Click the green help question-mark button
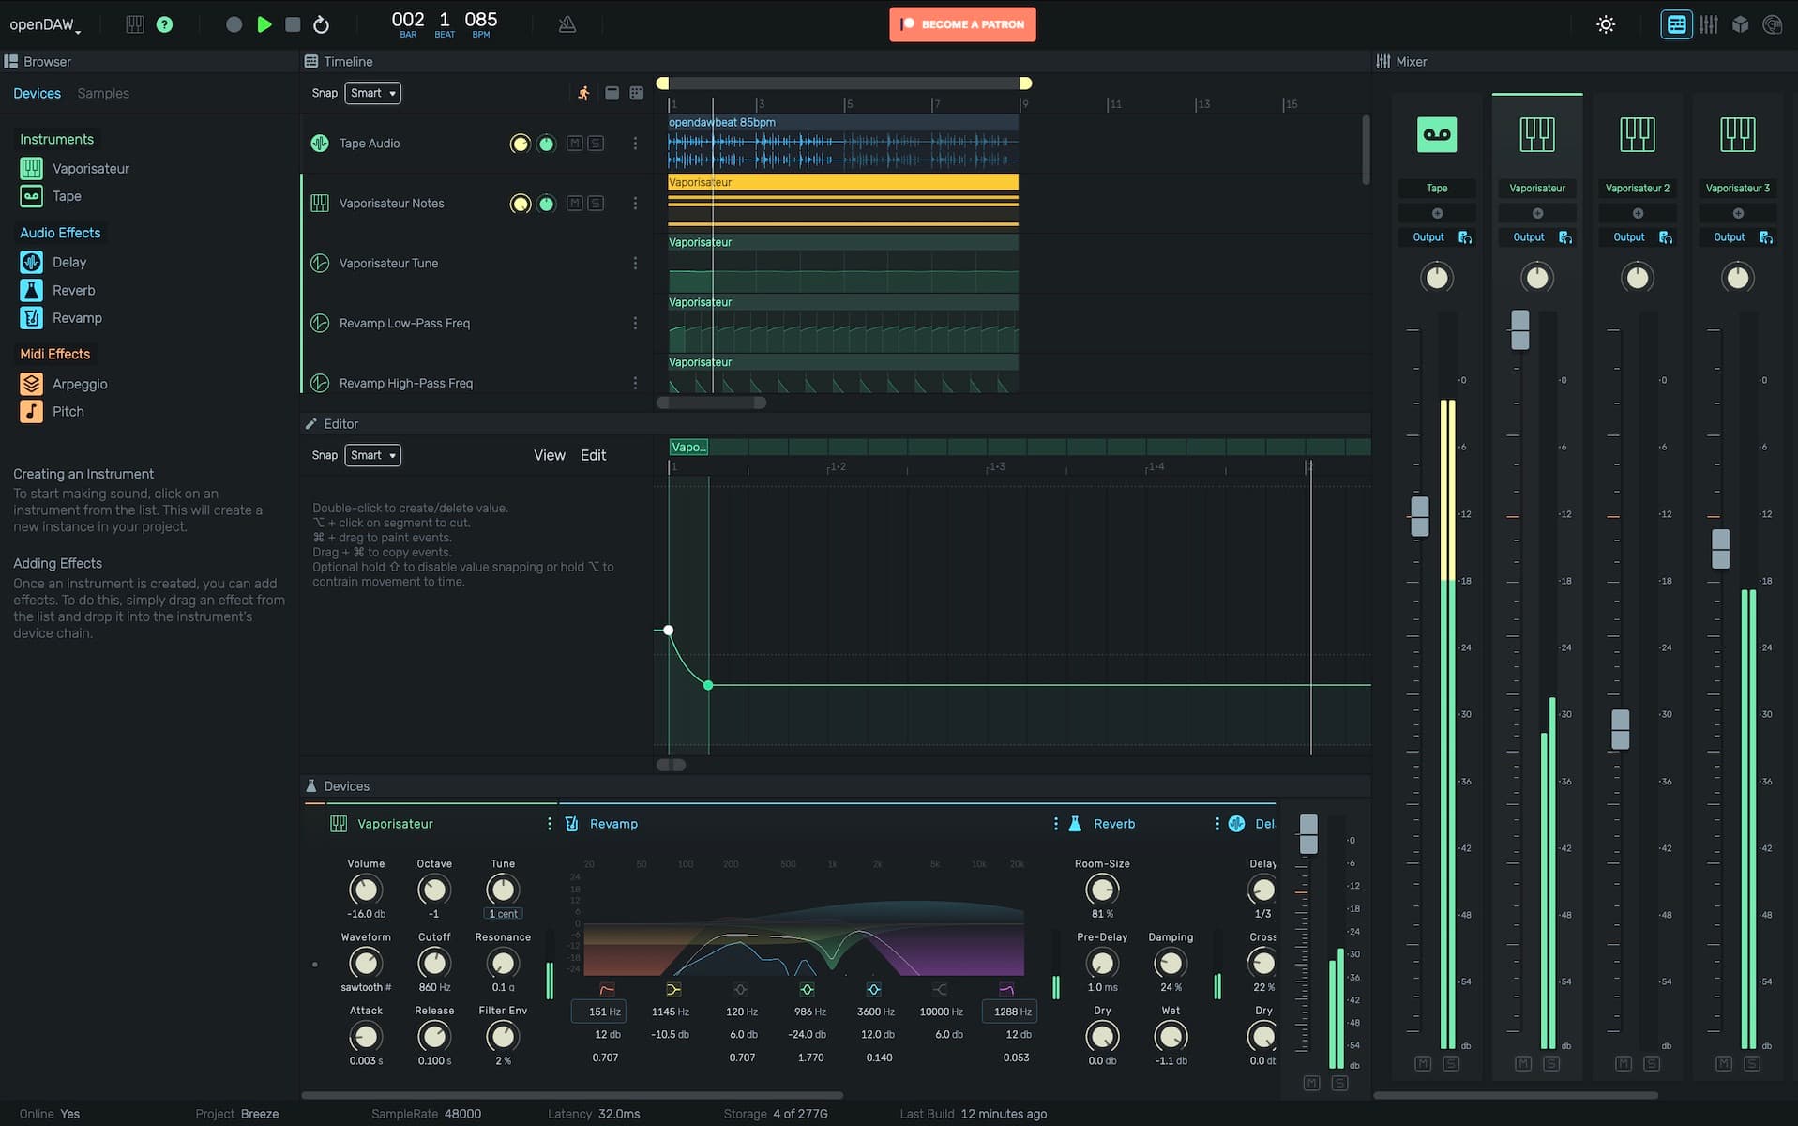 click(x=165, y=24)
